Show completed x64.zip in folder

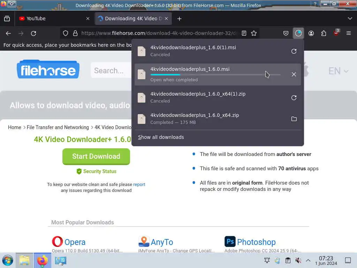pos(294,119)
